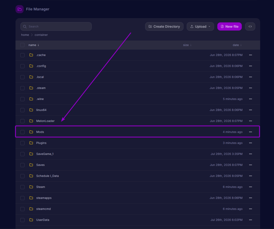Toggle the select-all checkbox in header
This screenshot has height=229, width=274.
pyautogui.click(x=22, y=45)
